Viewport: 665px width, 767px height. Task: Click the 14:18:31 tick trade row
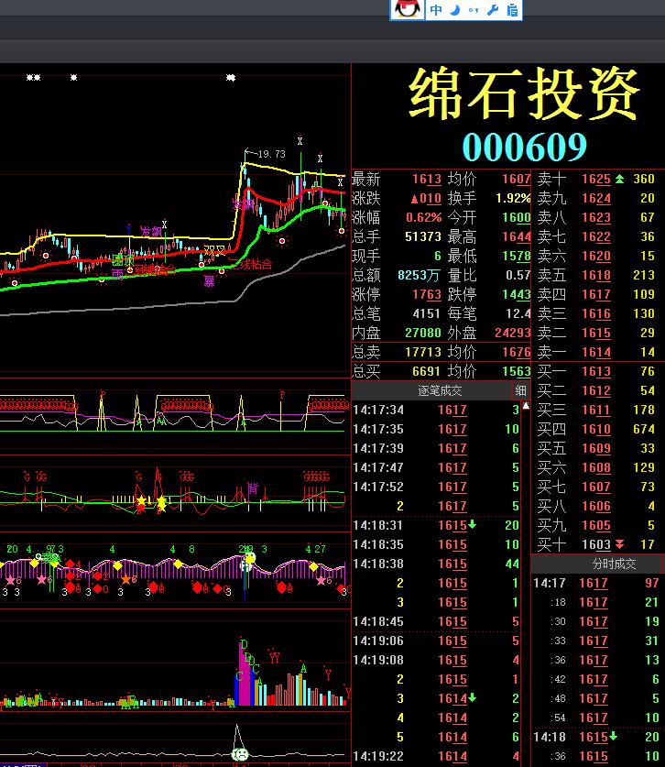436,525
